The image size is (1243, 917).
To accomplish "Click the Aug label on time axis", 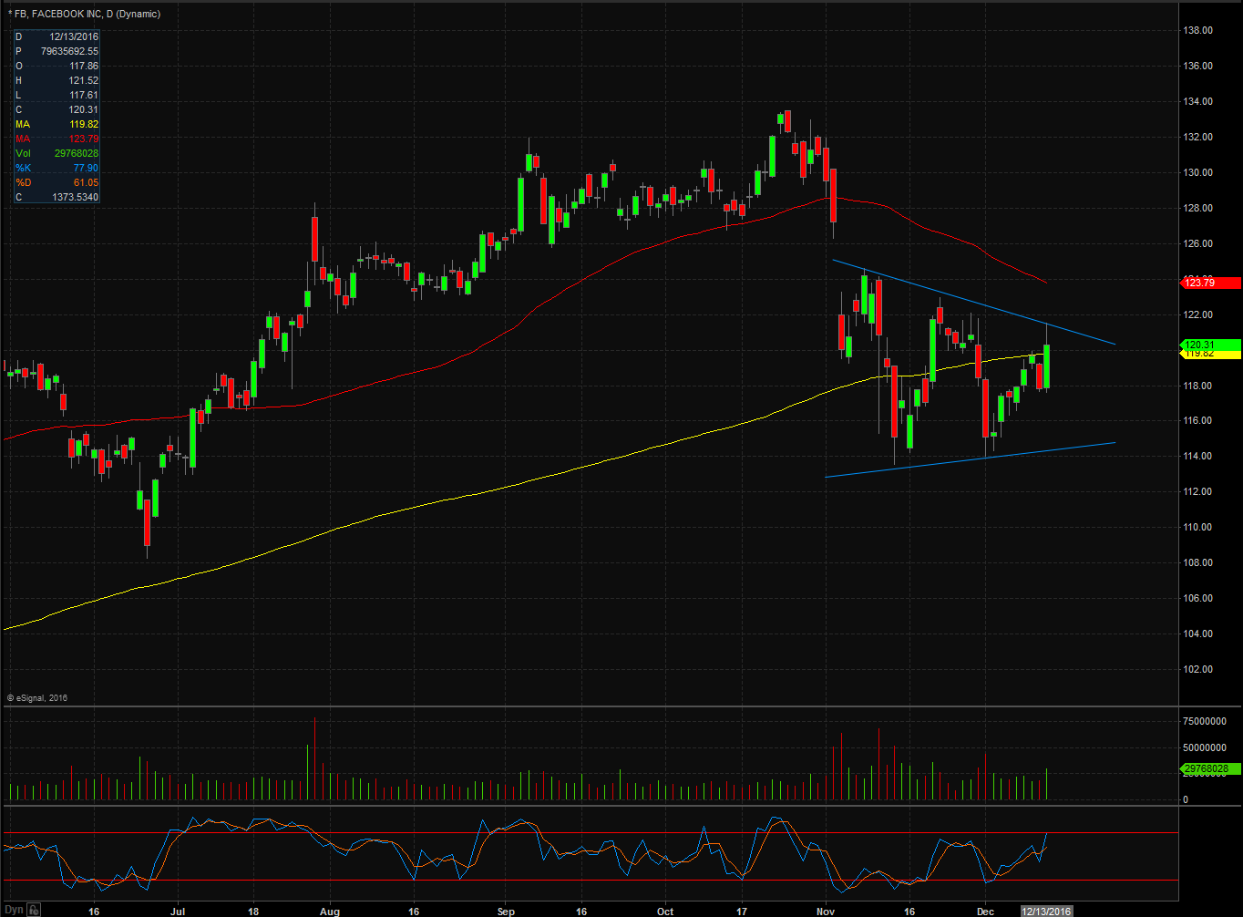I will click(x=330, y=911).
